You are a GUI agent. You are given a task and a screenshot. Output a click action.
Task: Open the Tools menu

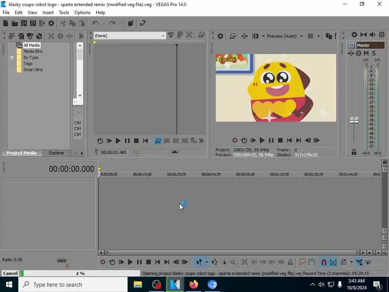64,13
